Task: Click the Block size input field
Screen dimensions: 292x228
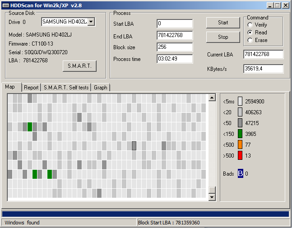Action: tap(175, 47)
